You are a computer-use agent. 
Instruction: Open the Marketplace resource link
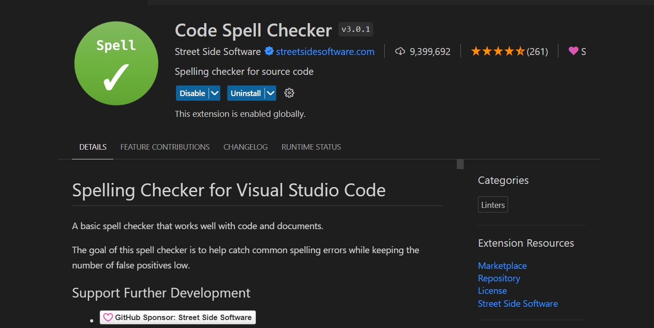click(502, 266)
